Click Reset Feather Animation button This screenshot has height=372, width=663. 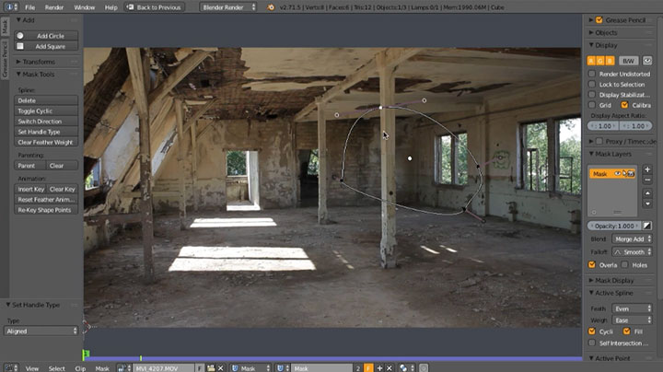[46, 200]
